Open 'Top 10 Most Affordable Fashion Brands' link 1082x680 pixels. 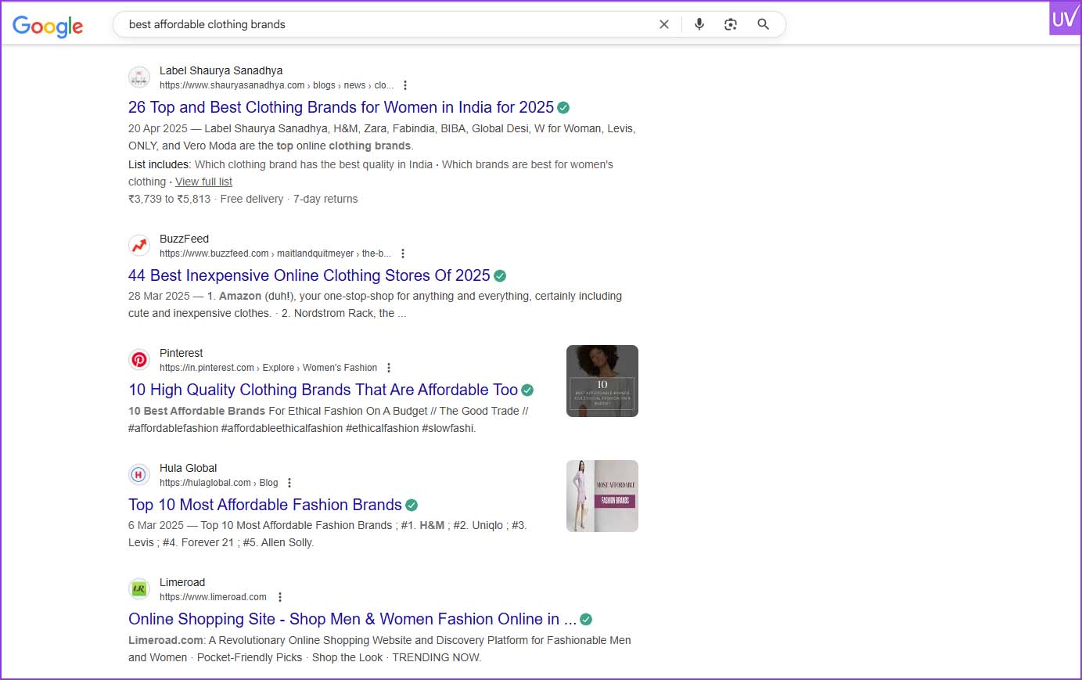[x=265, y=505]
